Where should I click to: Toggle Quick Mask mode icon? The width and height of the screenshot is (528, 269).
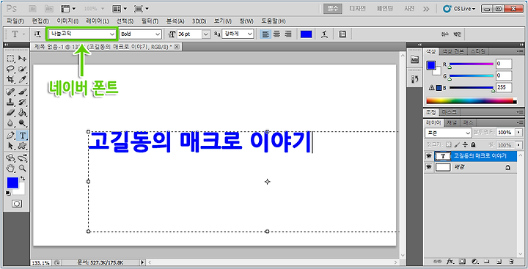[17, 204]
